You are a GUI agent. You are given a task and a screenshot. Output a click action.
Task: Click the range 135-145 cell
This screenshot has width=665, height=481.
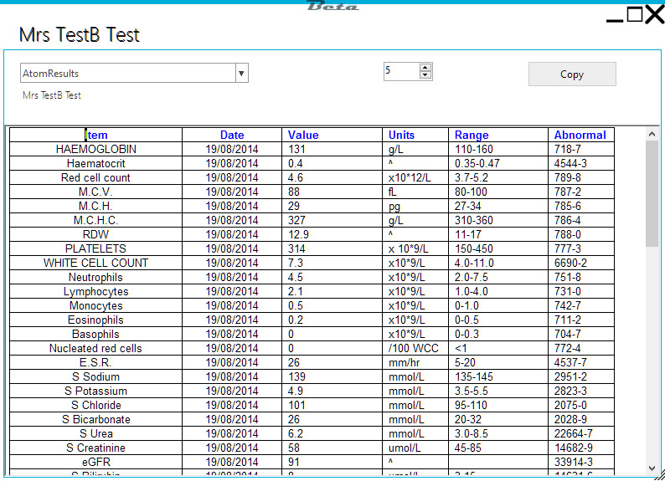click(x=498, y=376)
